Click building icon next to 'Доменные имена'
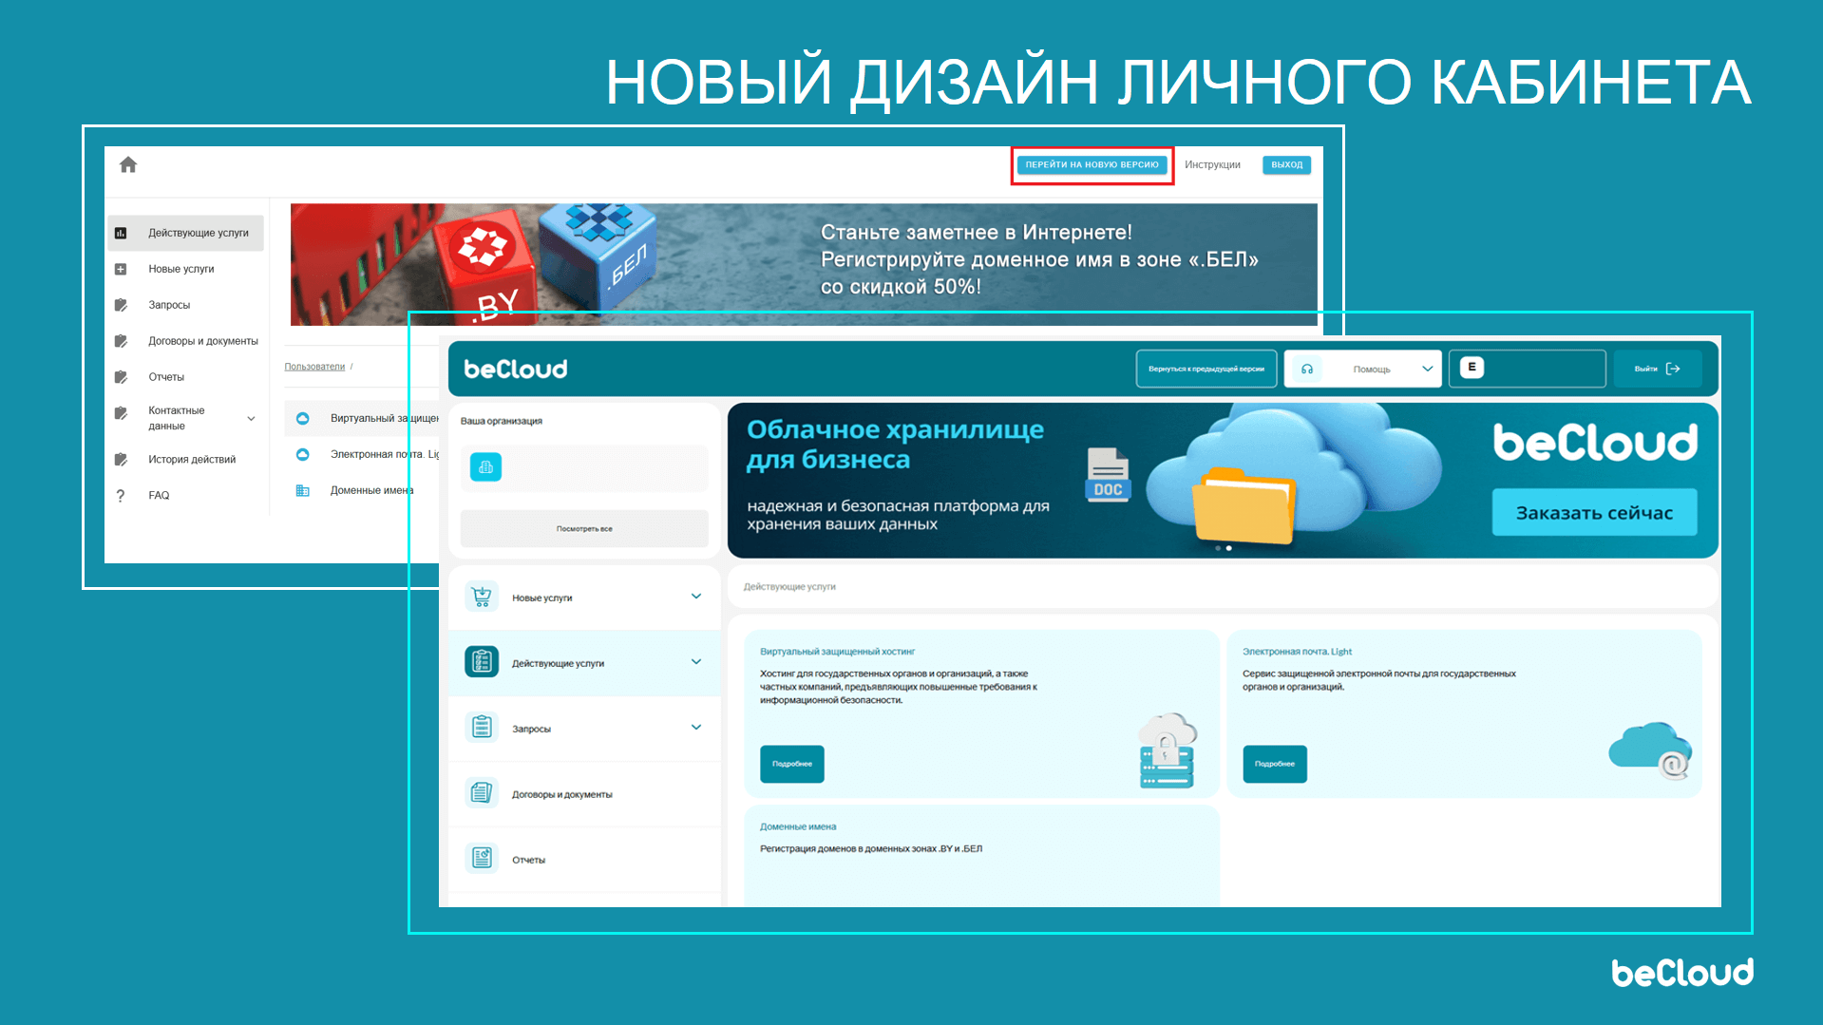The width and height of the screenshot is (1823, 1025). coord(303,490)
